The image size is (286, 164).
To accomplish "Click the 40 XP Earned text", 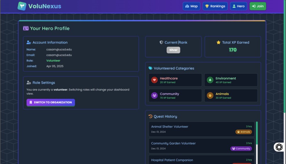I will 223,82.
